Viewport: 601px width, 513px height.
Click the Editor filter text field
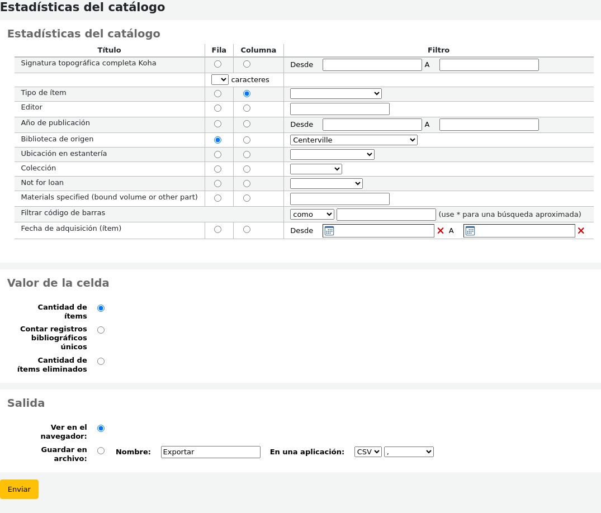pyautogui.click(x=339, y=109)
